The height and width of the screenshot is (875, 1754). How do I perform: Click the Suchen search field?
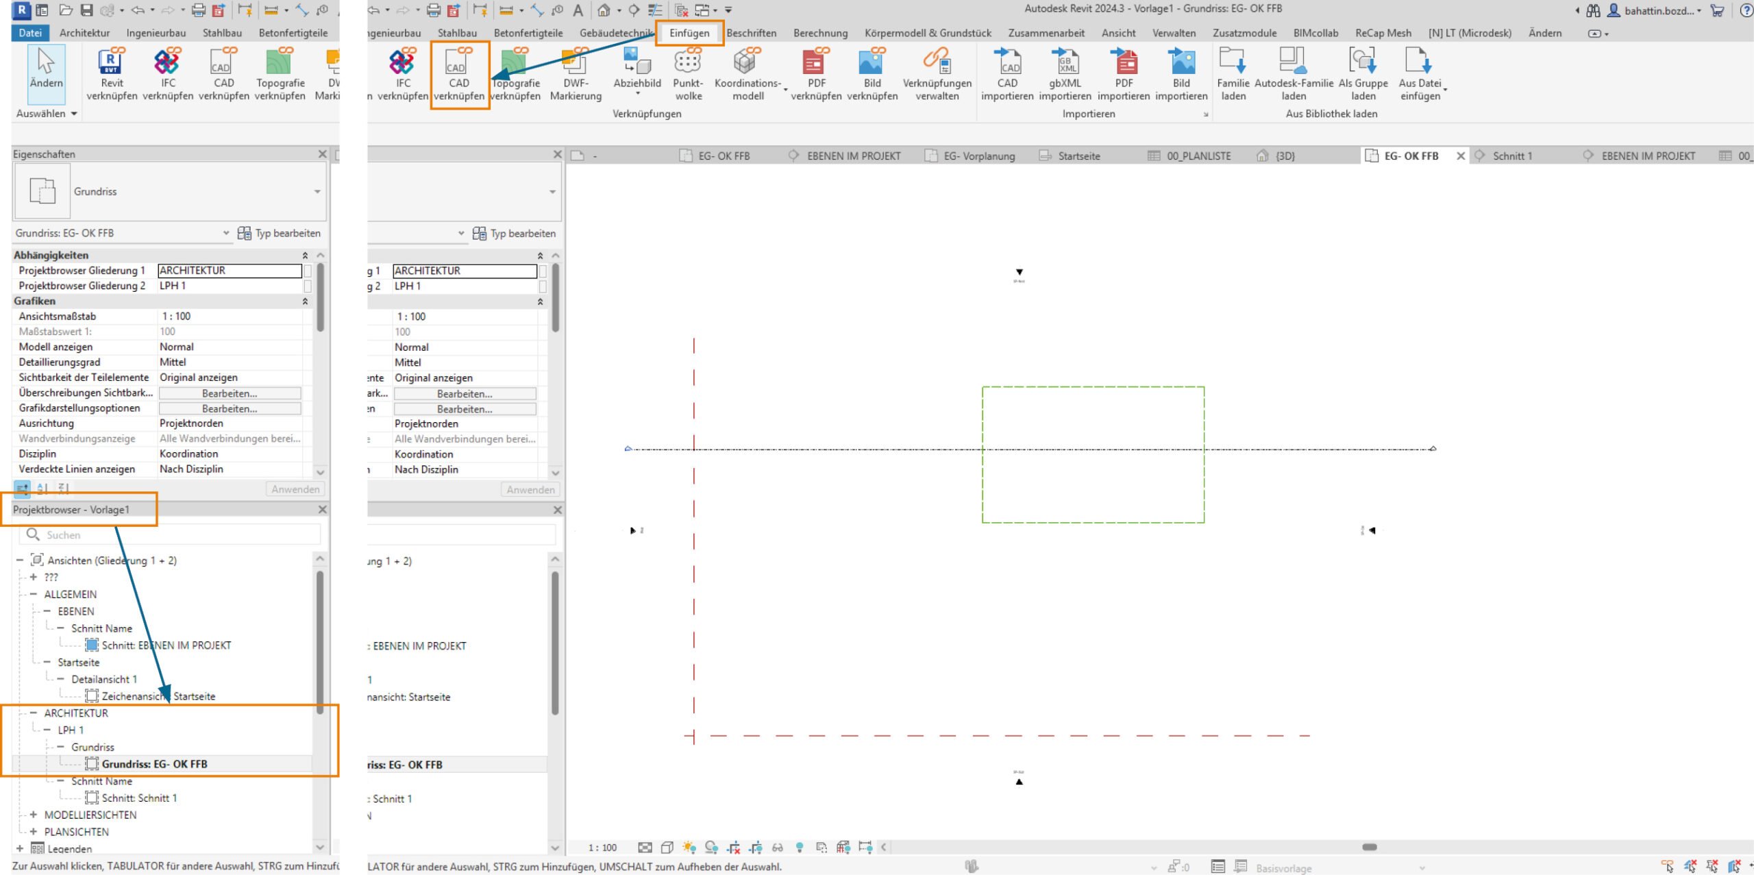pyautogui.click(x=171, y=534)
